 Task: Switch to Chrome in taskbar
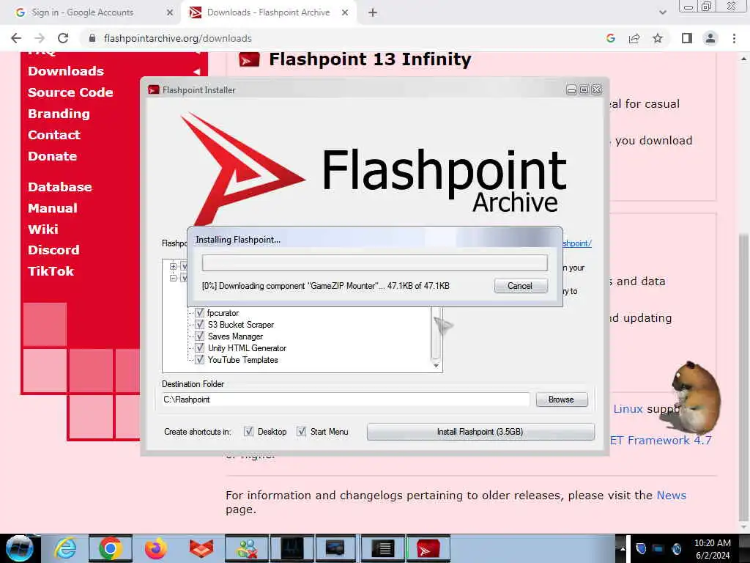(x=111, y=548)
